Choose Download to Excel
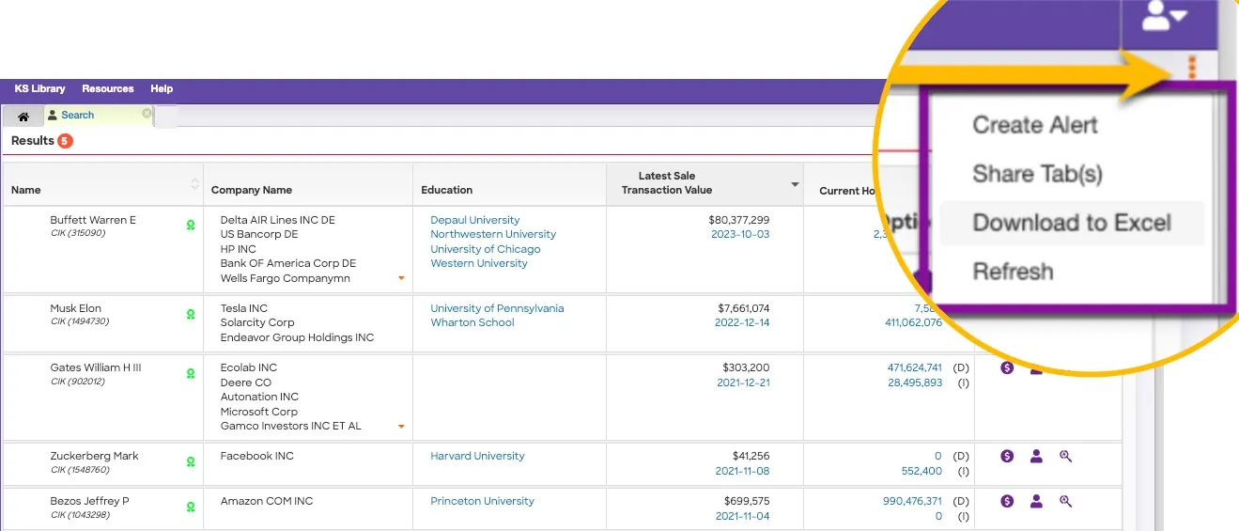Screen dimensions: 1239x531 point(1072,223)
